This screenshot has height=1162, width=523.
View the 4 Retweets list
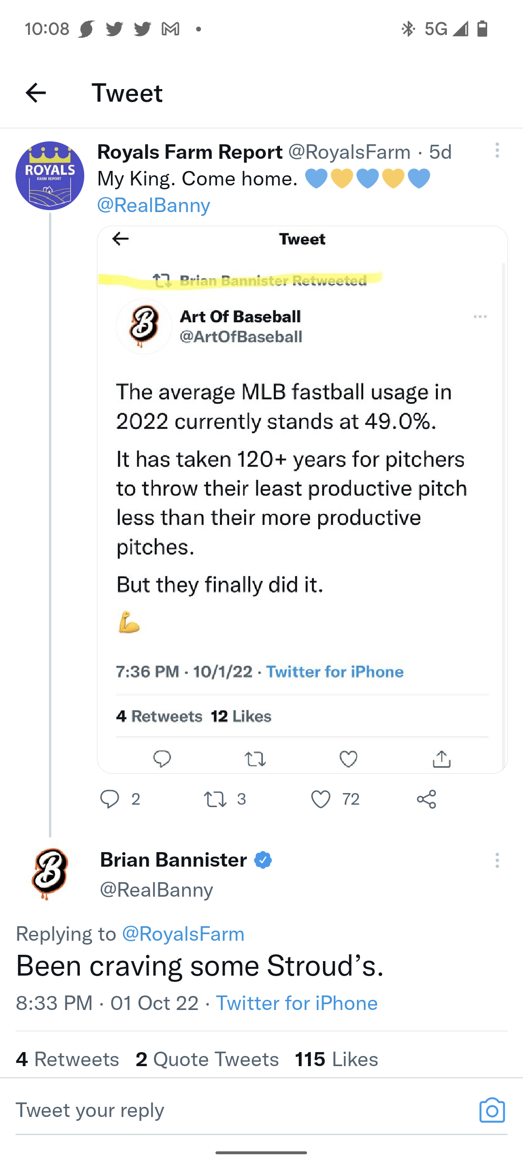pyautogui.click(x=67, y=1059)
